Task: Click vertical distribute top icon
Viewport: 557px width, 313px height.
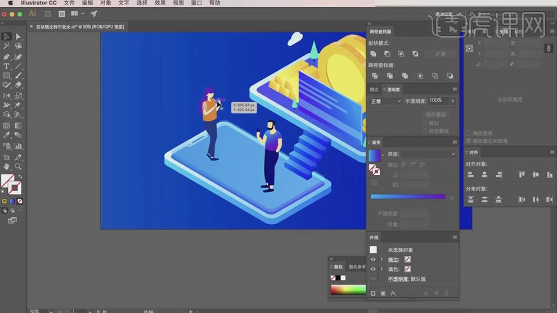Action: (x=471, y=199)
